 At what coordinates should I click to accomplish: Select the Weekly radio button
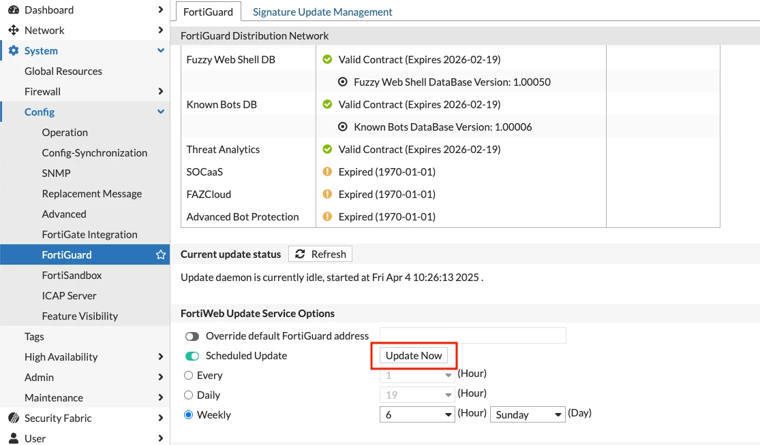click(x=189, y=415)
